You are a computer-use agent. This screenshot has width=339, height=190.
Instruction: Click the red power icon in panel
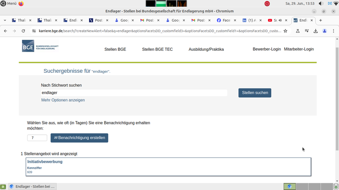coord(267,3)
